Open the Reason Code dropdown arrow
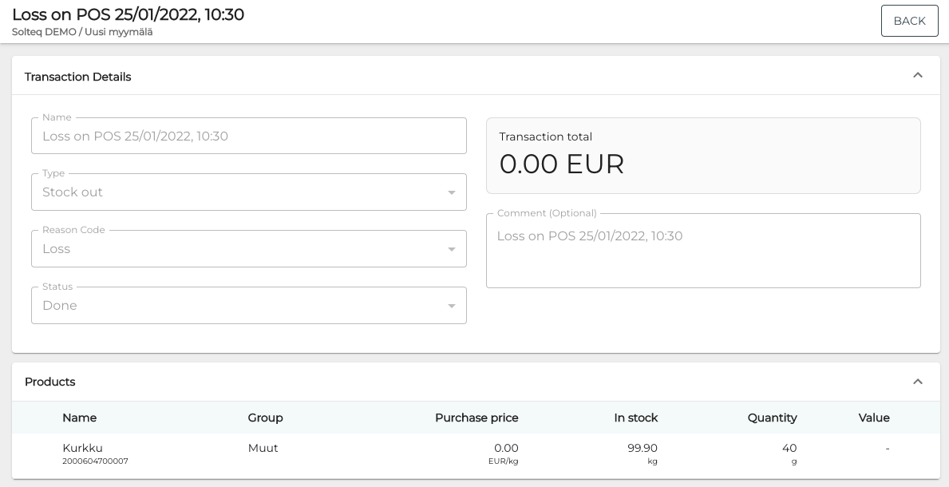Viewport: 949px width, 487px height. pos(451,249)
